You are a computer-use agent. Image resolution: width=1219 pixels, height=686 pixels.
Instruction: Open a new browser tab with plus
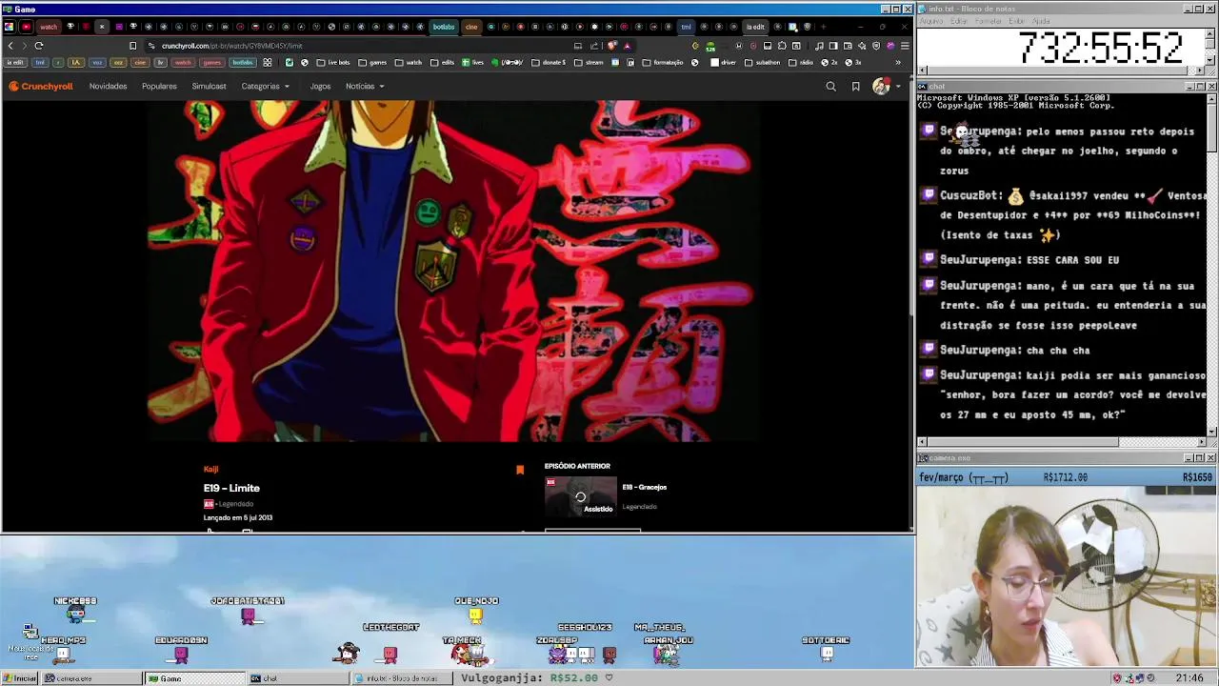click(823, 27)
